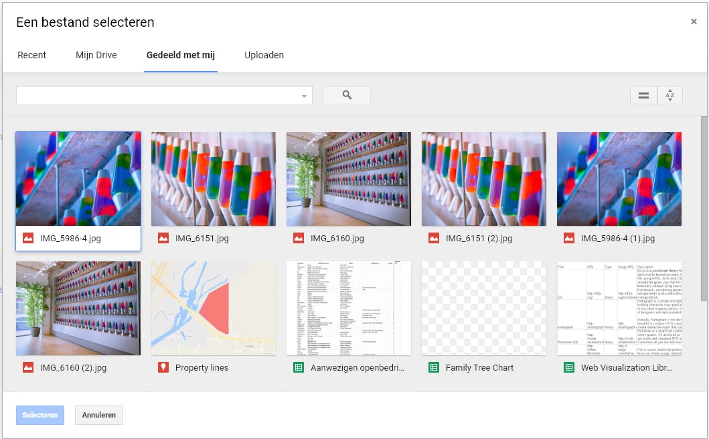Viewport: 709px width, 439px height.
Task: Click sheets icon beside Family Tree Chart
Action: 434,367
